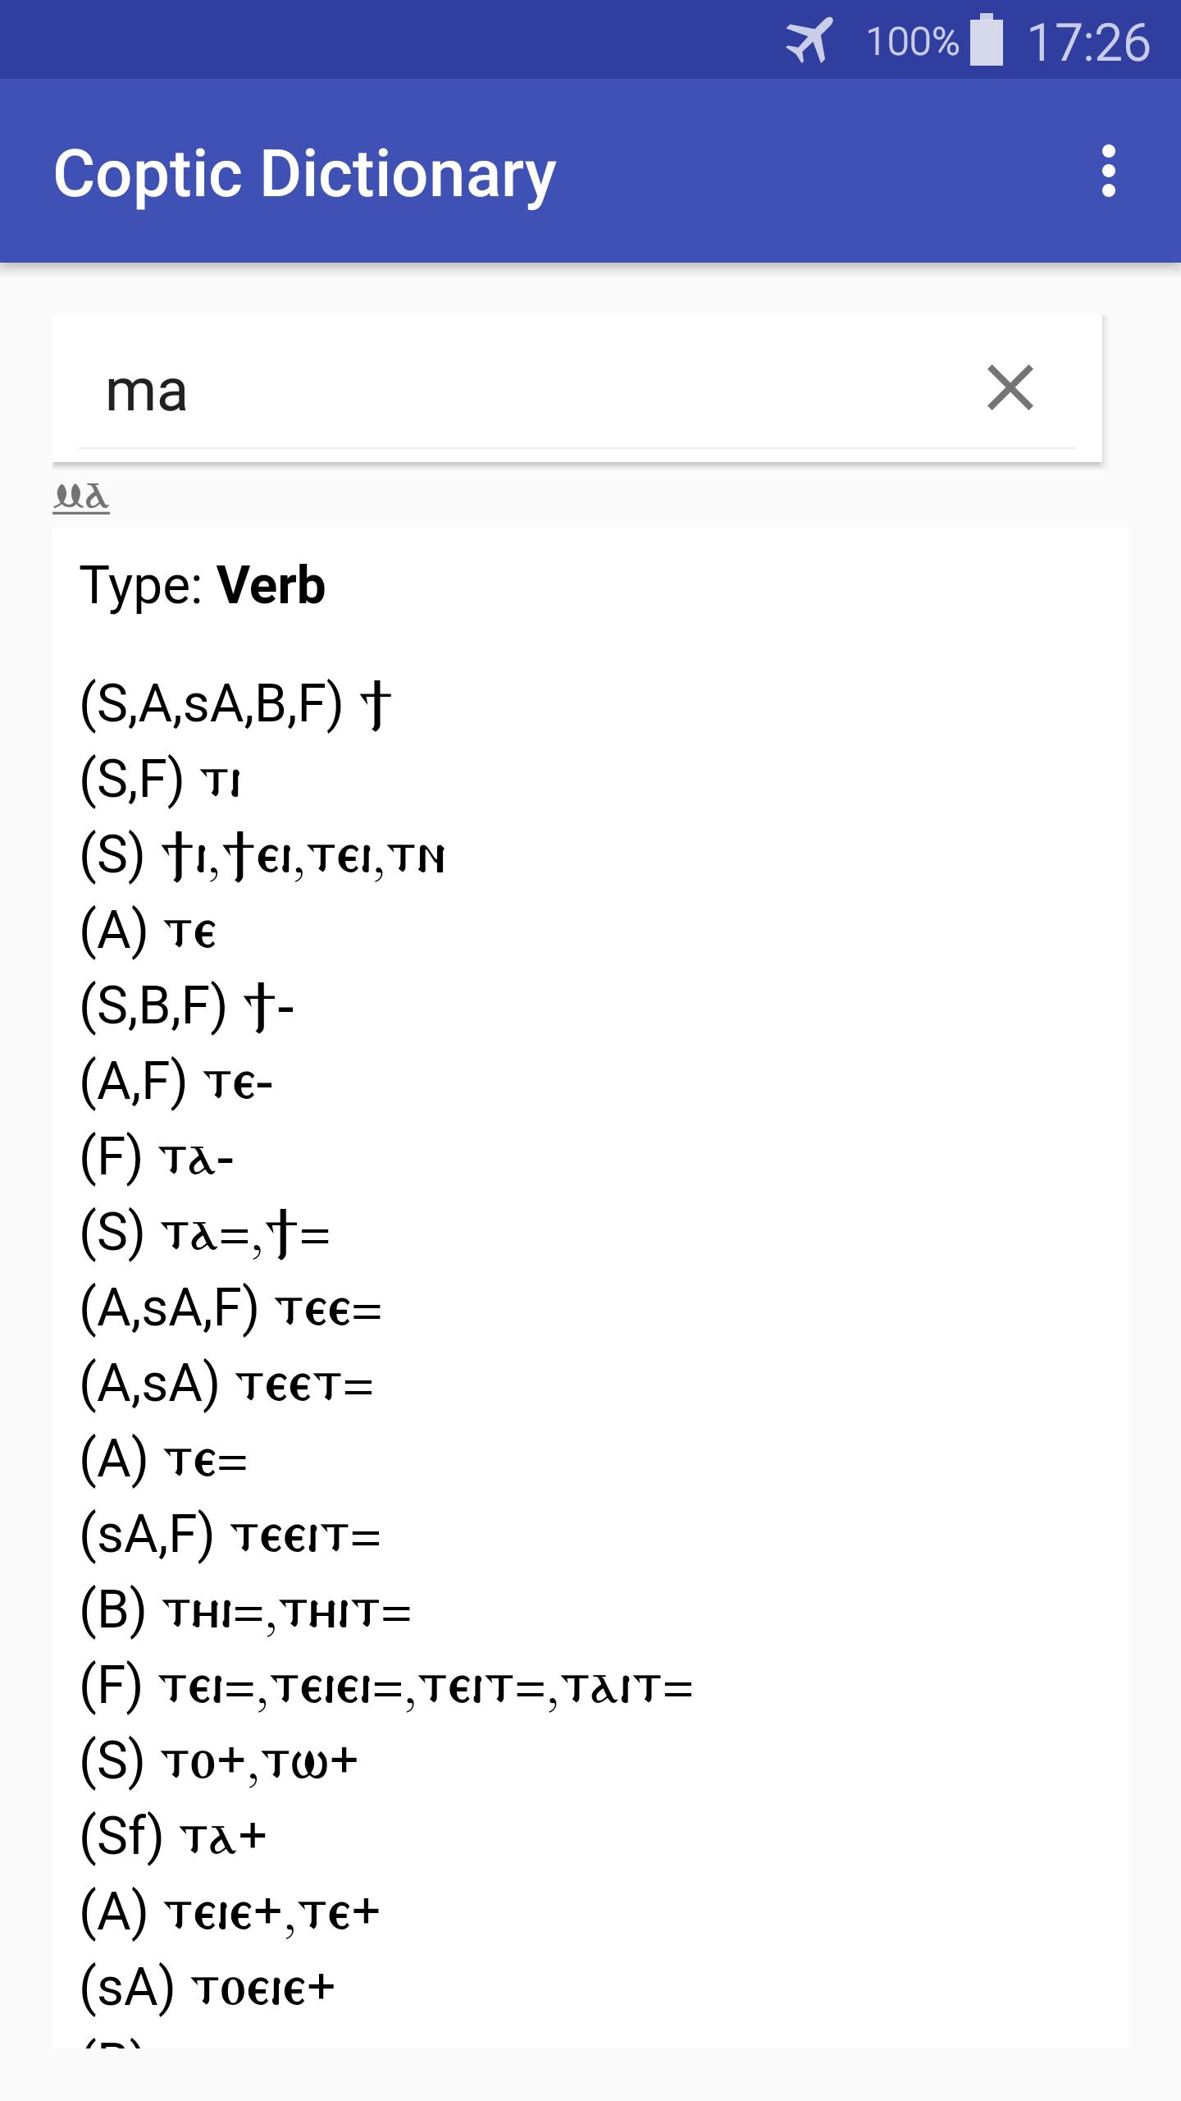Select the (B) ⲑⲏⲓ= forms line
The width and height of the screenshot is (1181, 2101).
(x=246, y=1611)
